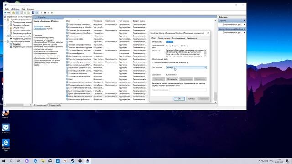Open notification center in system tray
This screenshot has height=164, width=292.
point(287,161)
